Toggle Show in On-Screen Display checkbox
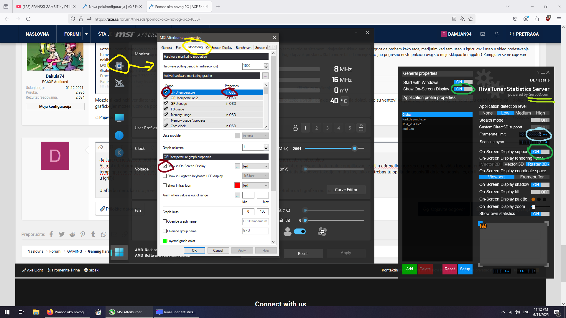Image resolution: width=566 pixels, height=318 pixels. (165, 166)
